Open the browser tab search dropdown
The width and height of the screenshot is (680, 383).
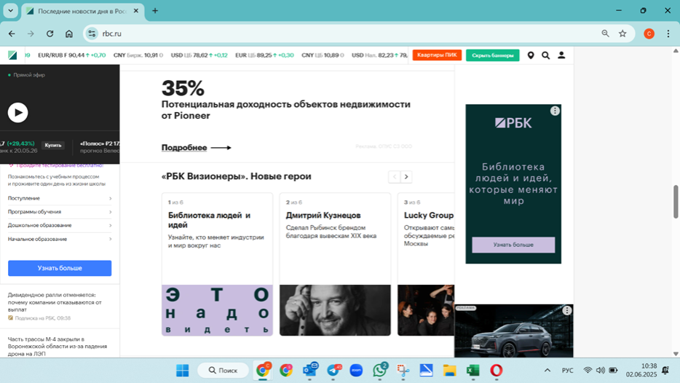[x=11, y=11]
